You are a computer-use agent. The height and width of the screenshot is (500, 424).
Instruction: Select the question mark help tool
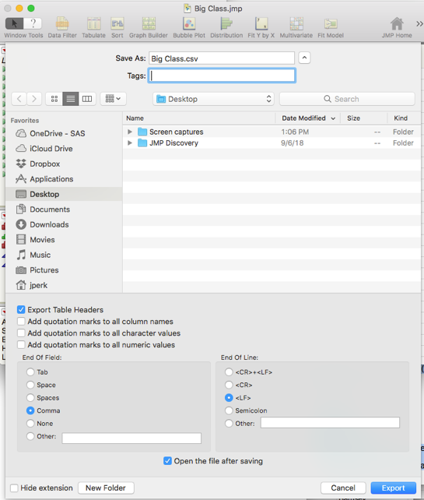33,23
